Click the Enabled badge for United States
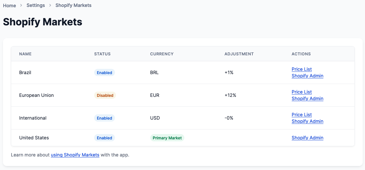Screen dimensions: 365x170 [104, 138]
